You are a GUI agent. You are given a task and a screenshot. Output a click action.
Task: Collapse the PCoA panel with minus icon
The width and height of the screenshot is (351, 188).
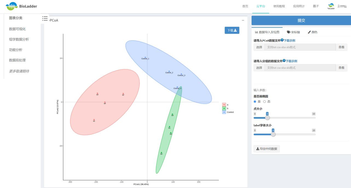(243, 20)
